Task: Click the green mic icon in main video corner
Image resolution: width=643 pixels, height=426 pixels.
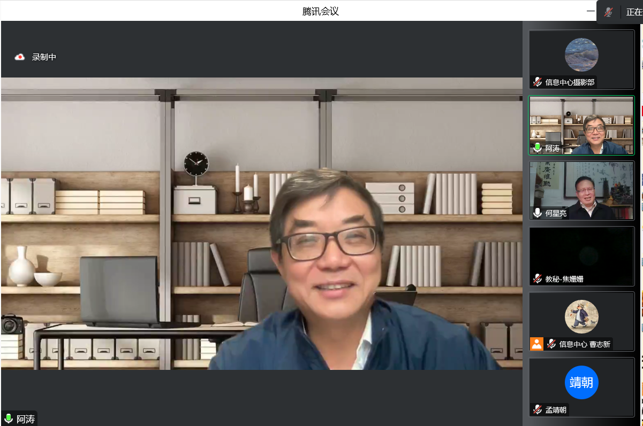Action: click(9, 419)
